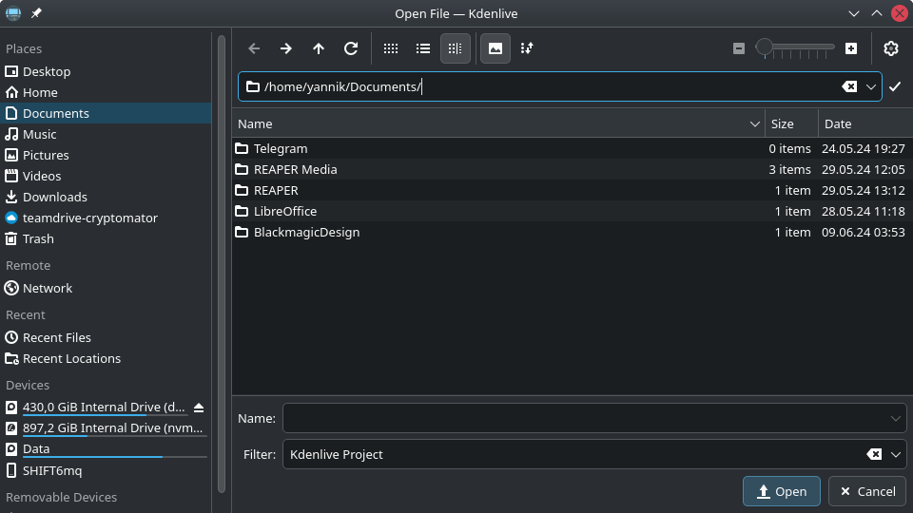Show Recent Locations
This screenshot has height=513, width=913.
tap(106, 359)
